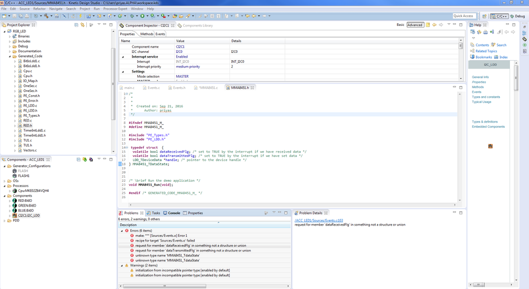This screenshot has width=529, height=289.
Task: Click Link with Editor icon in Project Explorer
Action: [x=83, y=25]
